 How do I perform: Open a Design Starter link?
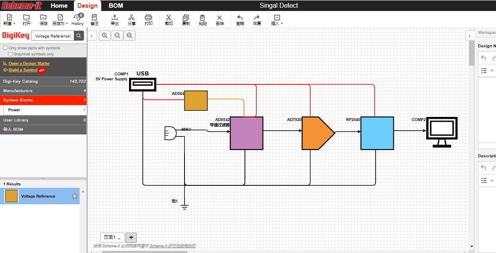(x=29, y=64)
